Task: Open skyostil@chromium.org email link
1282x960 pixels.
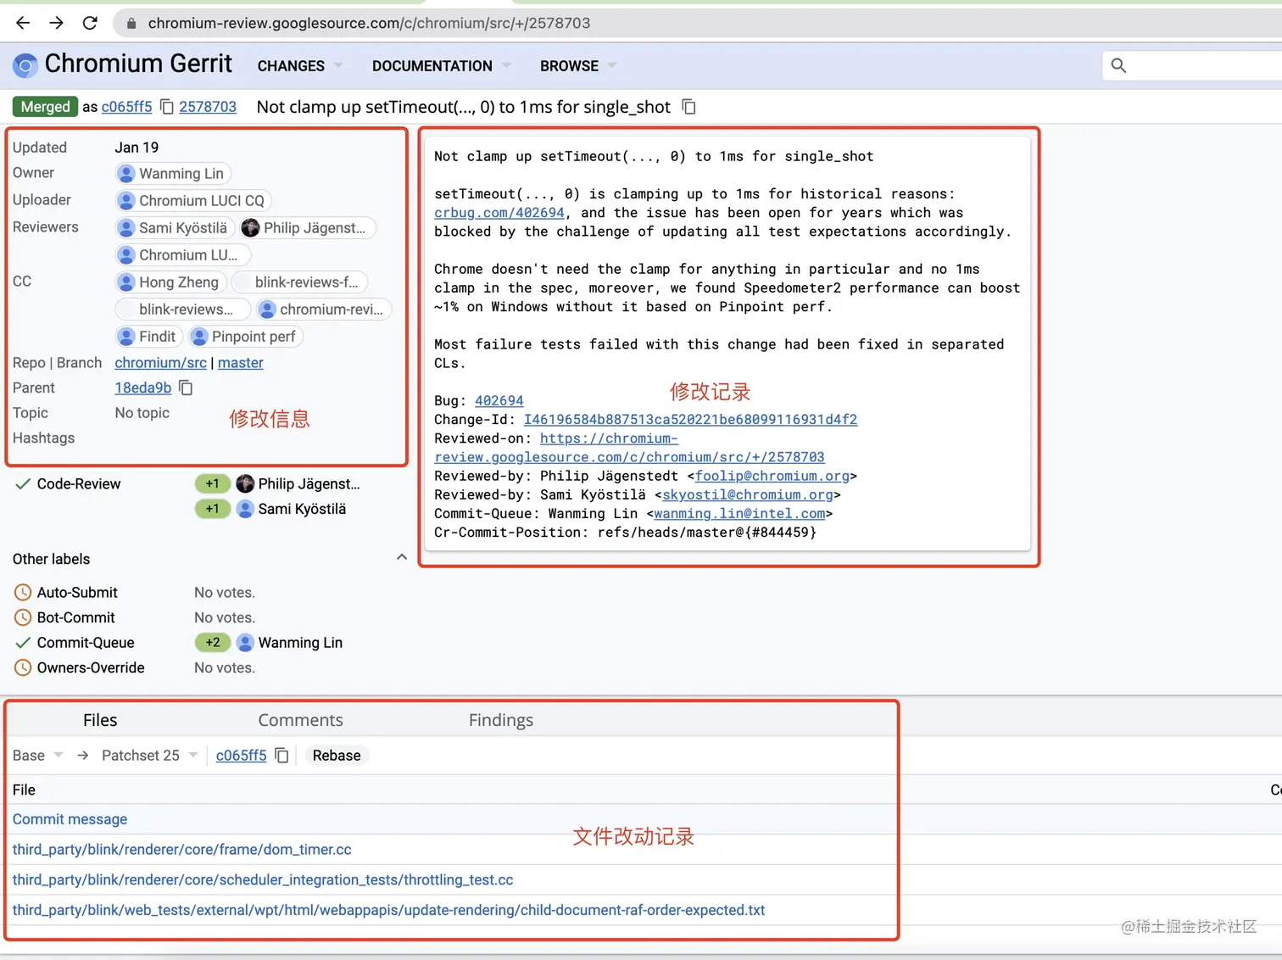Action: pyautogui.click(x=748, y=494)
